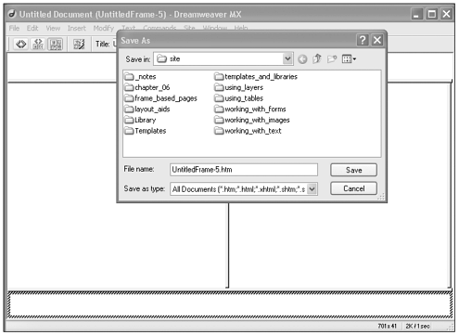The height and width of the screenshot is (335, 459).
Task: Open the View Menu icon dropdown
Action: pyautogui.click(x=349, y=58)
